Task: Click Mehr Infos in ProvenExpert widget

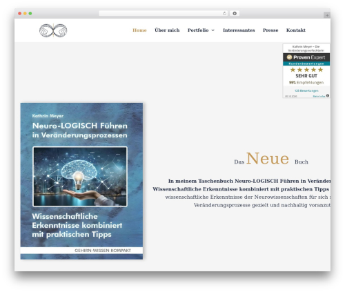Action: point(319,96)
